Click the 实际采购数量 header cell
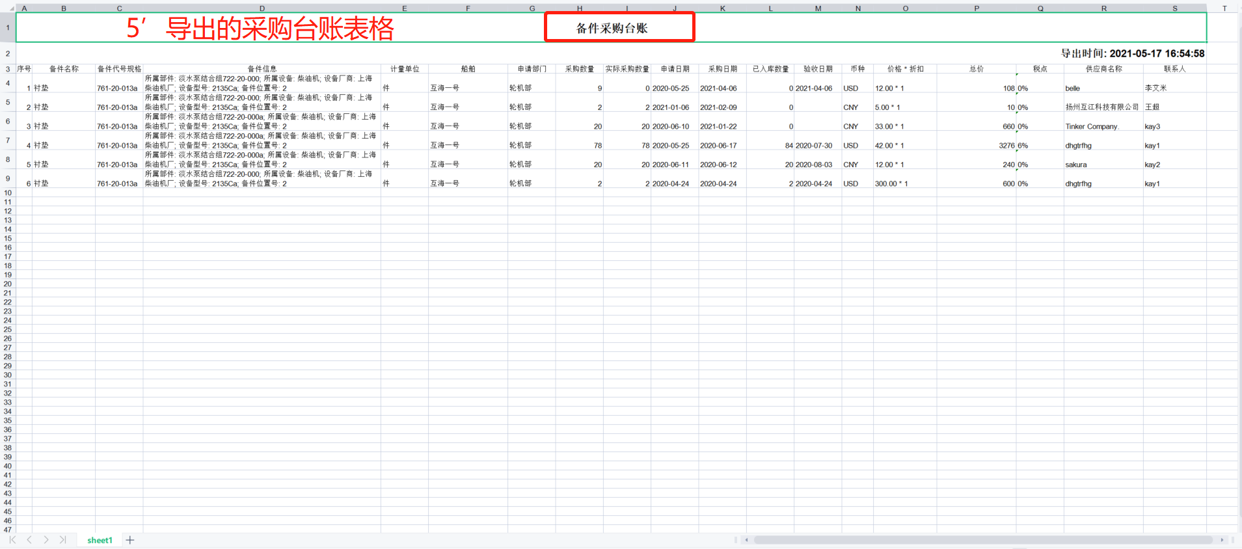1242x549 pixels. click(627, 68)
